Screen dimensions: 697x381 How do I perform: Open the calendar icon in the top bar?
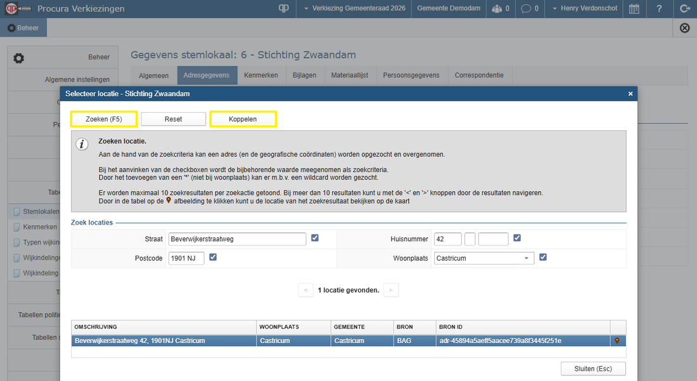coord(634,9)
